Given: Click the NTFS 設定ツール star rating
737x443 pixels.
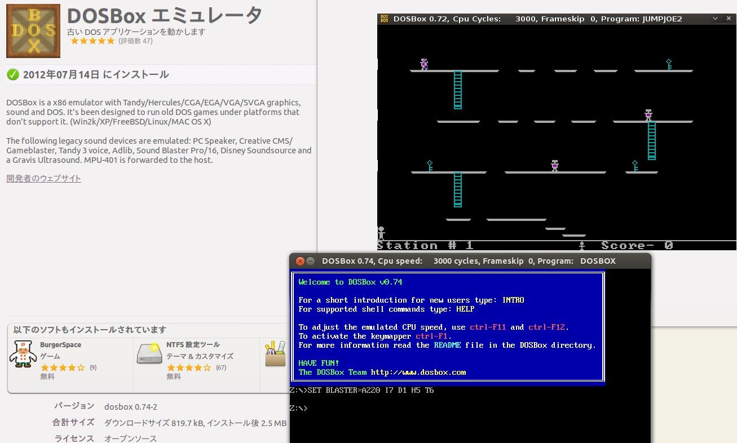Looking at the screenshot, I should (x=189, y=367).
